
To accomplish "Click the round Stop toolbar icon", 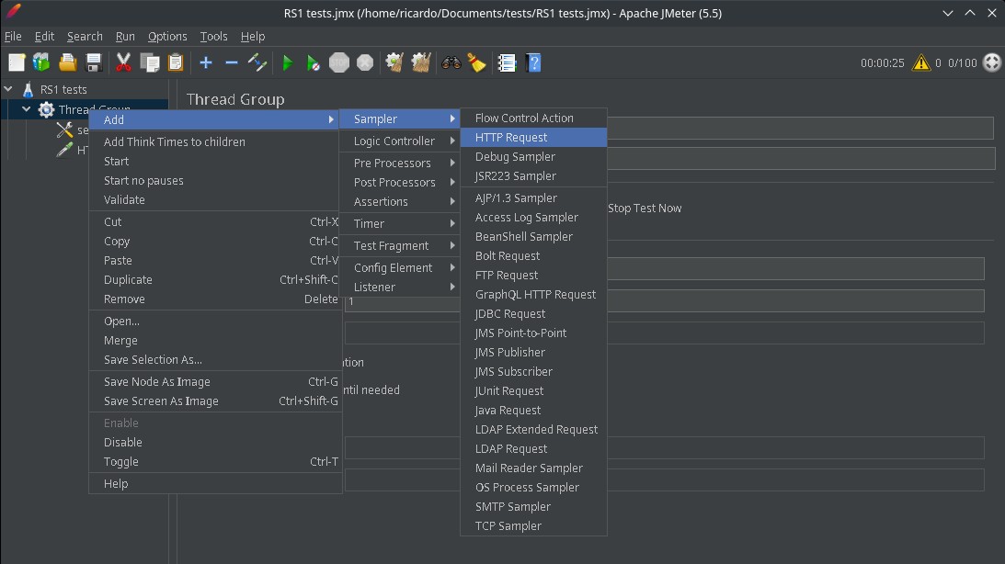I will (339, 62).
